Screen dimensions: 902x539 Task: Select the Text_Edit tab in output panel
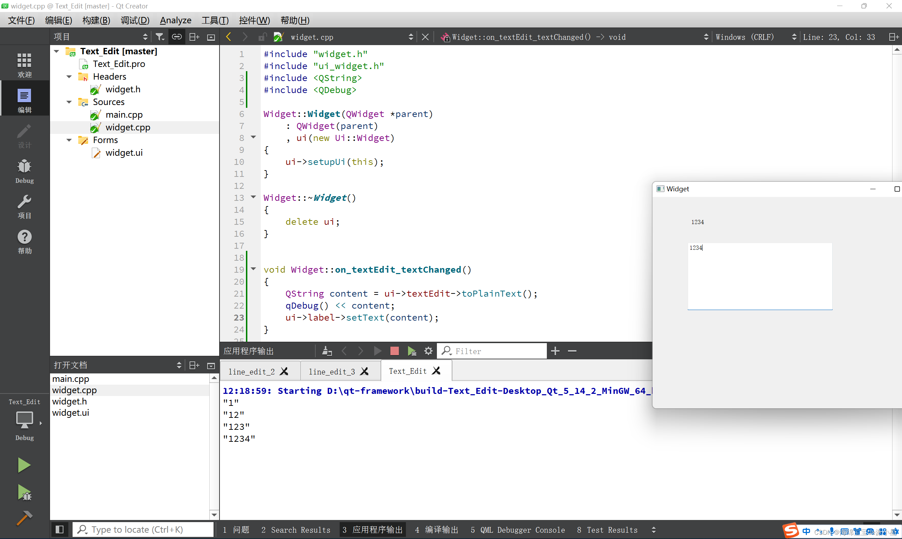pyautogui.click(x=408, y=371)
